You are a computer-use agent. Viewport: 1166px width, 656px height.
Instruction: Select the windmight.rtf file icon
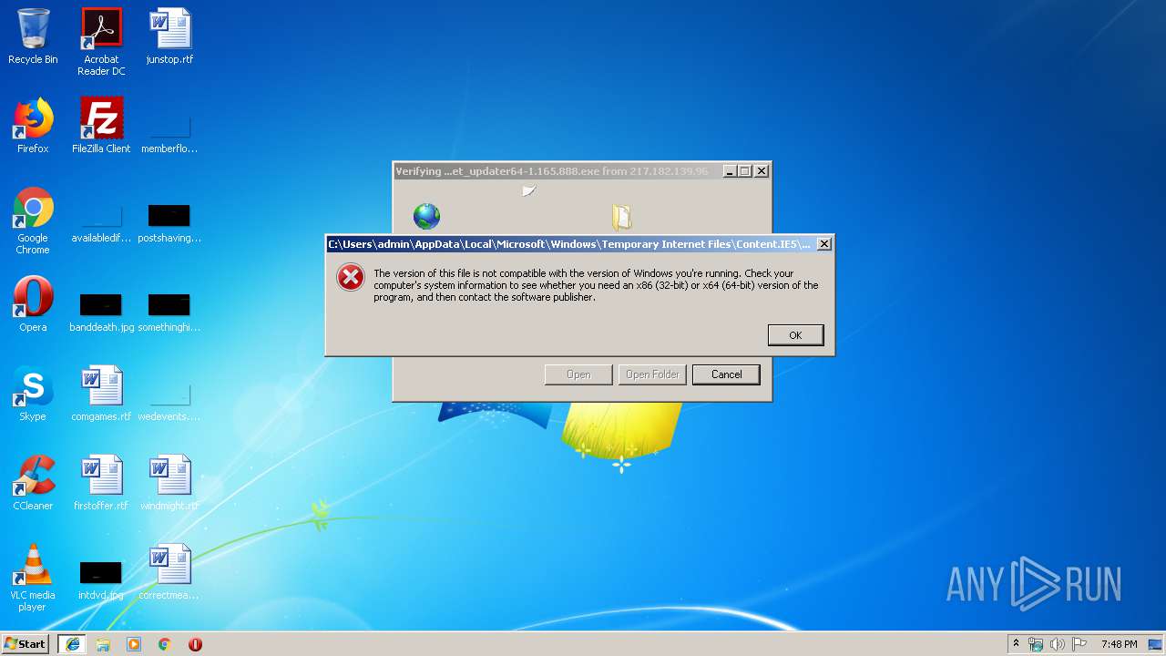169,483
